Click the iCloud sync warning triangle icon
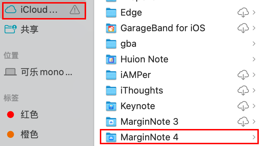 click(x=75, y=10)
